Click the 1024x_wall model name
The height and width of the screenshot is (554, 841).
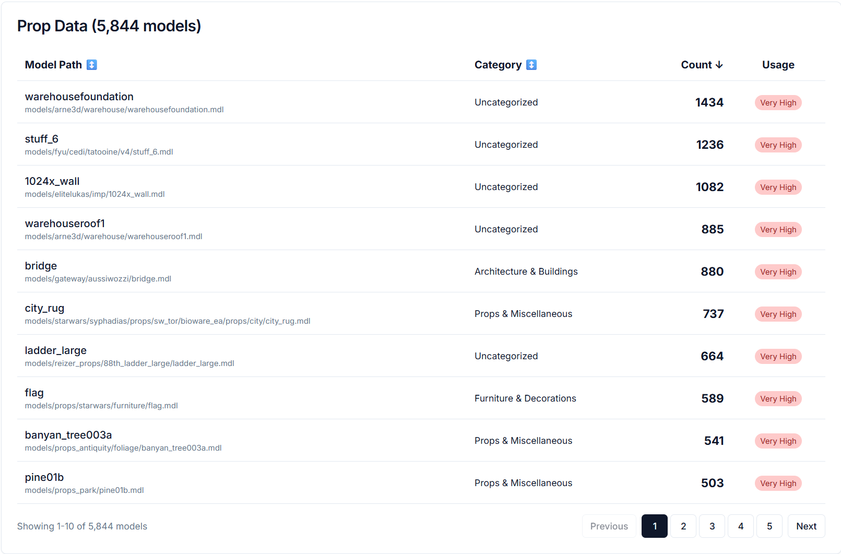[x=52, y=181]
